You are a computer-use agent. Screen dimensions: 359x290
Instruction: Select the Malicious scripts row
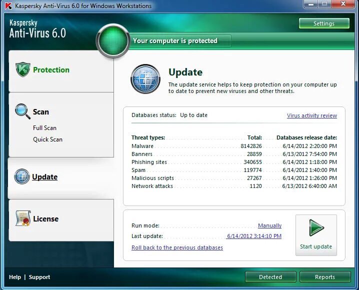point(234,178)
